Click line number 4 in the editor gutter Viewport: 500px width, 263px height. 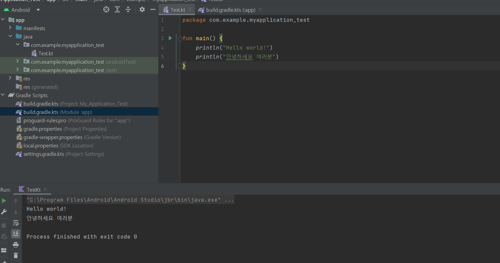click(x=162, y=48)
